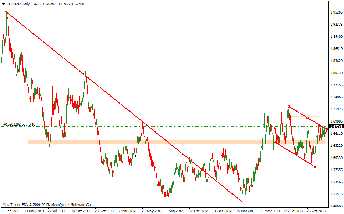The image size is (344, 214).
Task: Click the 28 Feb 2011 date label
Action: 11,211
